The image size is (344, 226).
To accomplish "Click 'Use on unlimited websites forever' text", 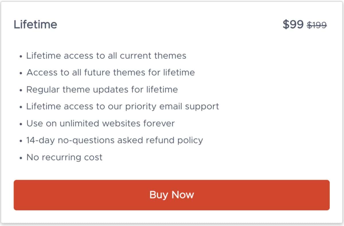I will coord(100,123).
